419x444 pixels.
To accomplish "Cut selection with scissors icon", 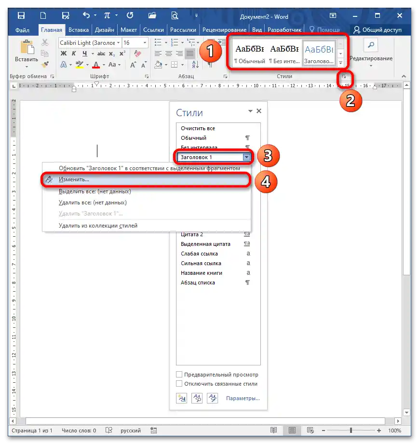I will 45,43.
